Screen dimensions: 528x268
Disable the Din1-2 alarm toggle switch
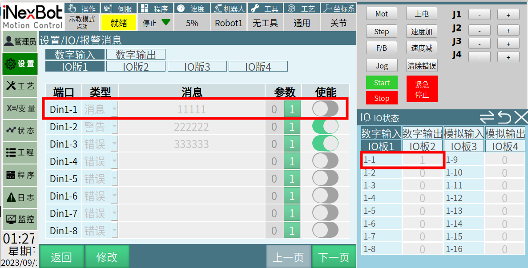pos(325,127)
